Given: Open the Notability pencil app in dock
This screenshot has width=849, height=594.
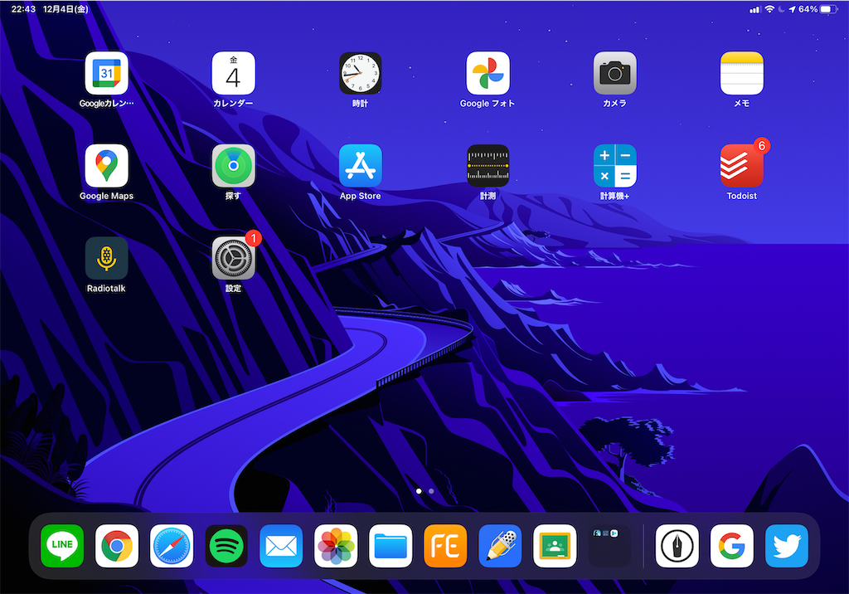Looking at the screenshot, I should pyautogui.click(x=500, y=547).
